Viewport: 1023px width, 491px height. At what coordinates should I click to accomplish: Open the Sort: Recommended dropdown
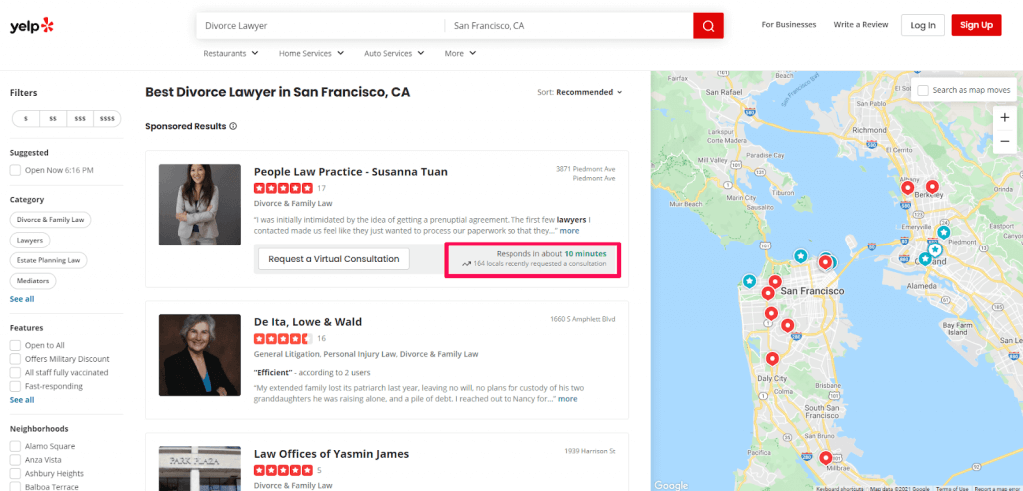[580, 92]
